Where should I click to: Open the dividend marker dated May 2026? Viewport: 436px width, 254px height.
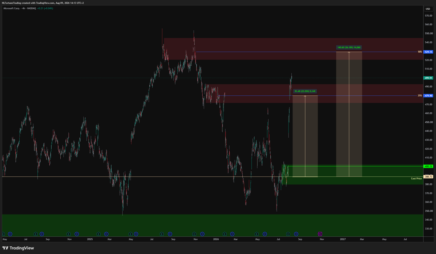(265, 234)
